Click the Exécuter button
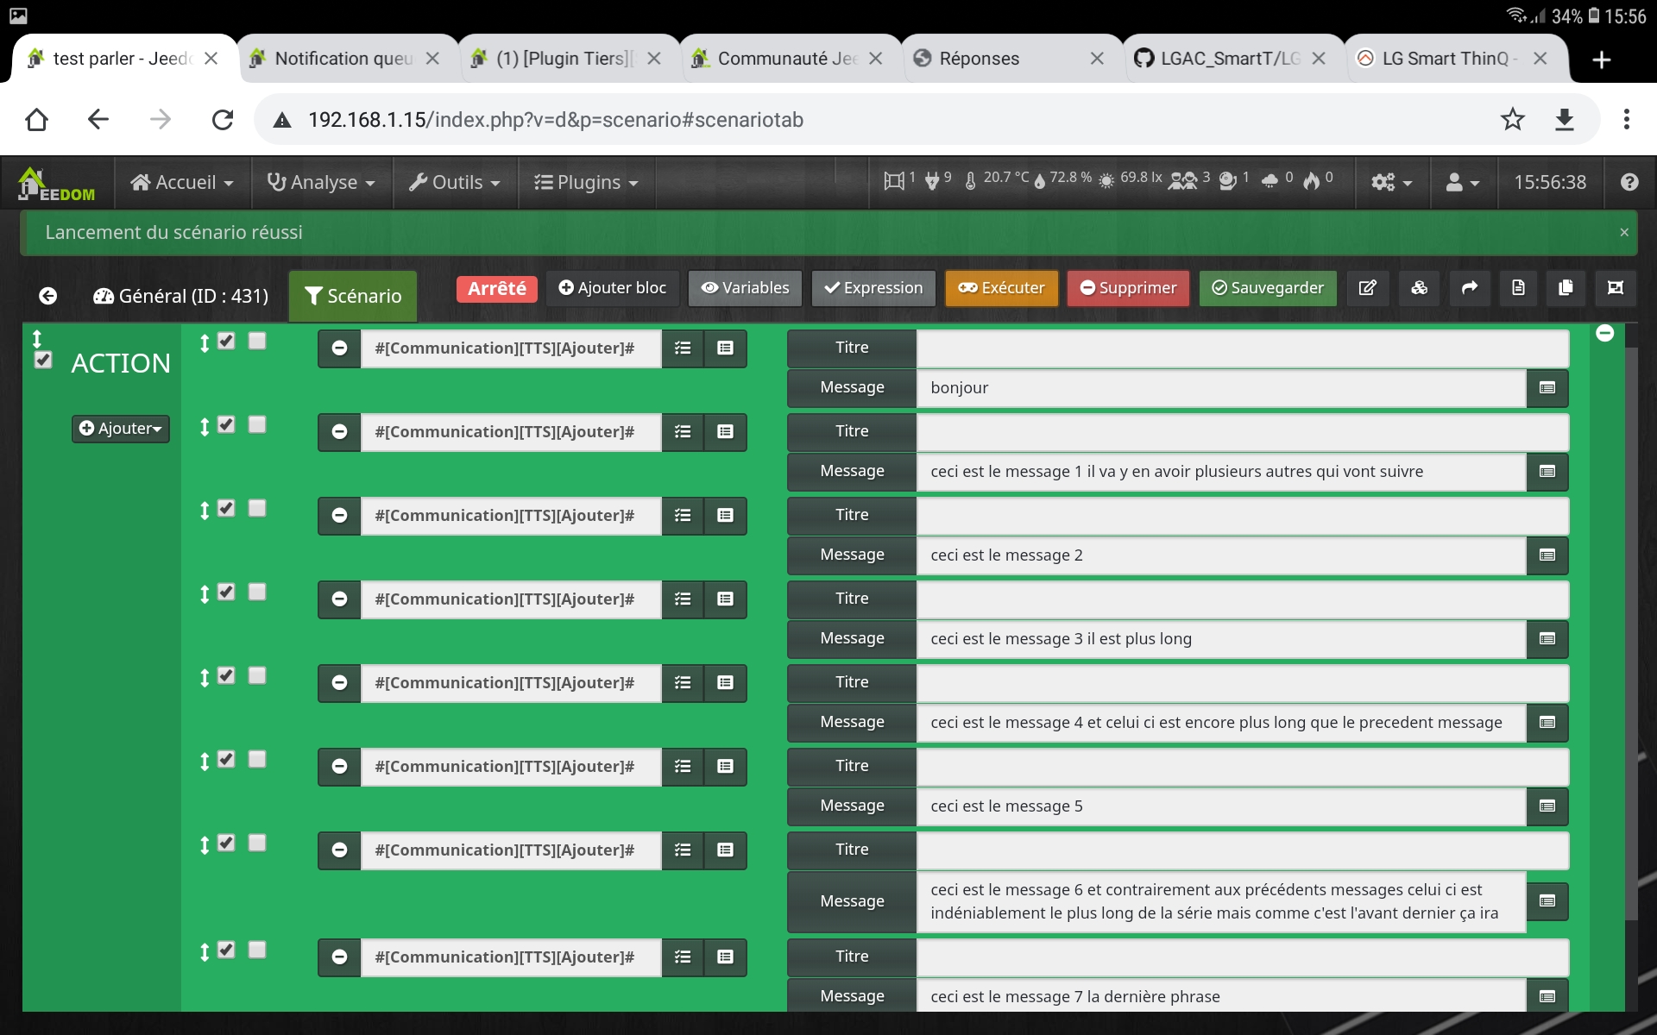Screen dimensions: 1657x1035 coord(1001,288)
